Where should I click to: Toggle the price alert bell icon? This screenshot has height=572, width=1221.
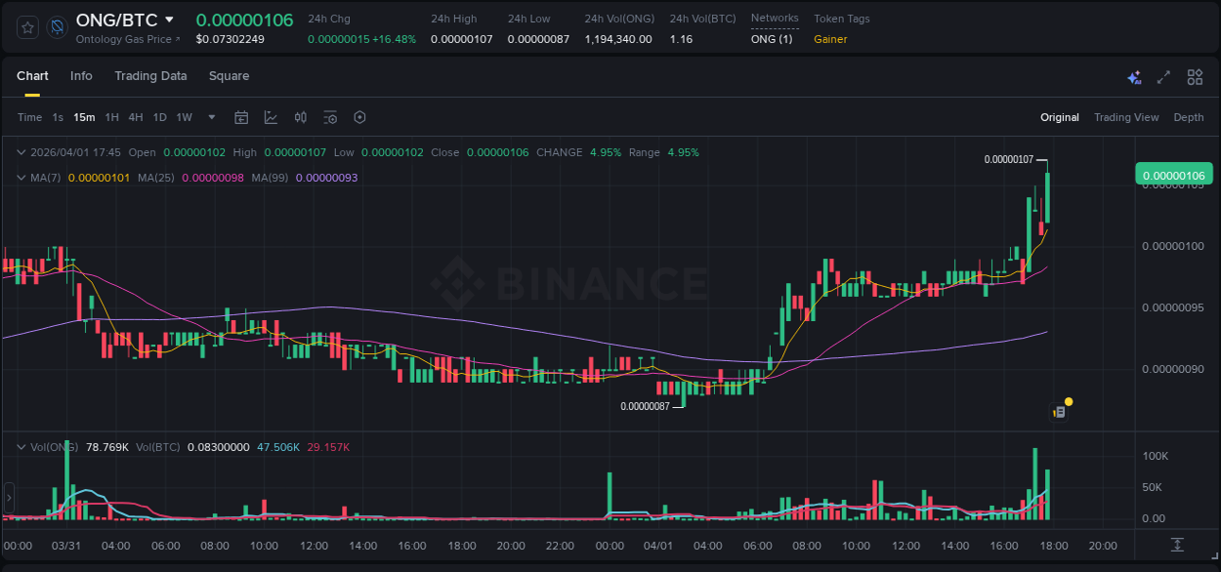[56, 27]
